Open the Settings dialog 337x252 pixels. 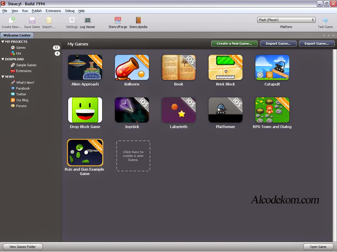72,22
